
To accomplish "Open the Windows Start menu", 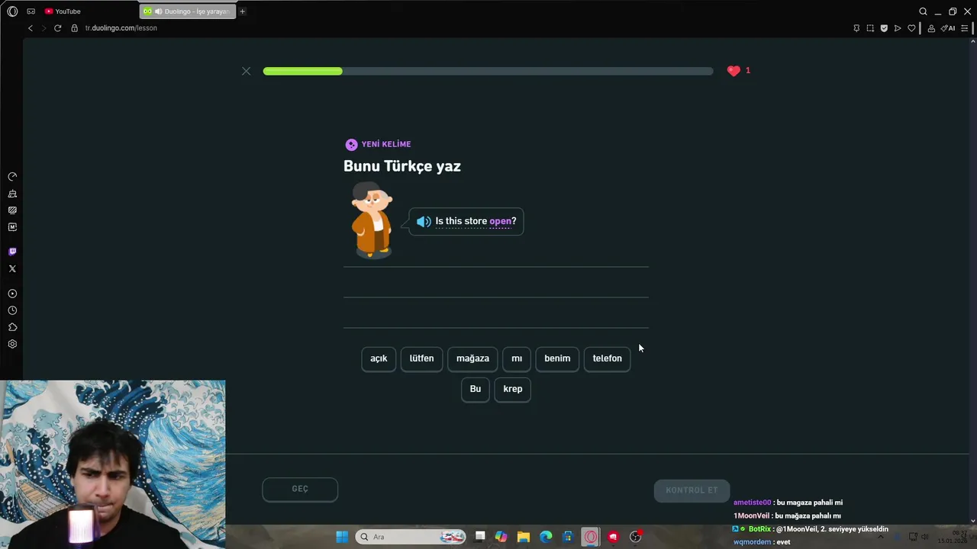I will pos(342,537).
